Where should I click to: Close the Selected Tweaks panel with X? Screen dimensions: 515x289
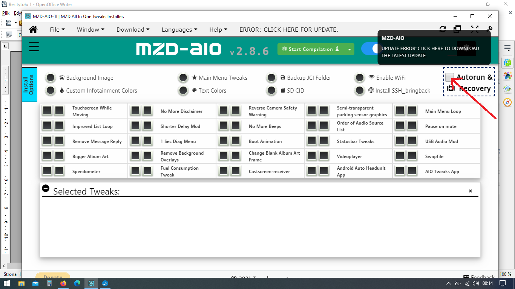pos(470,191)
